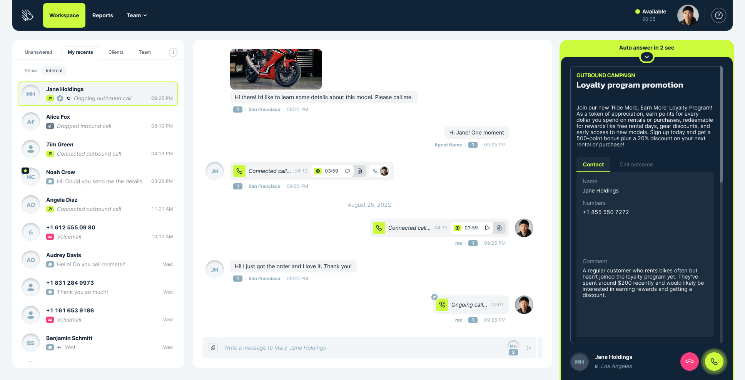This screenshot has height=380, width=745.
Task: Open the help question mark icon
Action: [x=718, y=15]
